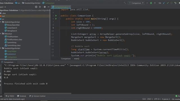Click the '// Bubble sort' comment line
180x101 pixels.
80,46
